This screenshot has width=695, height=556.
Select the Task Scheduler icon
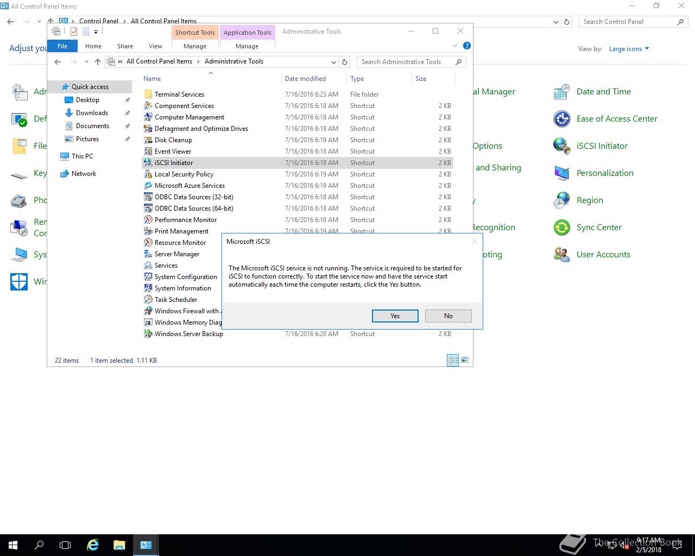point(148,300)
